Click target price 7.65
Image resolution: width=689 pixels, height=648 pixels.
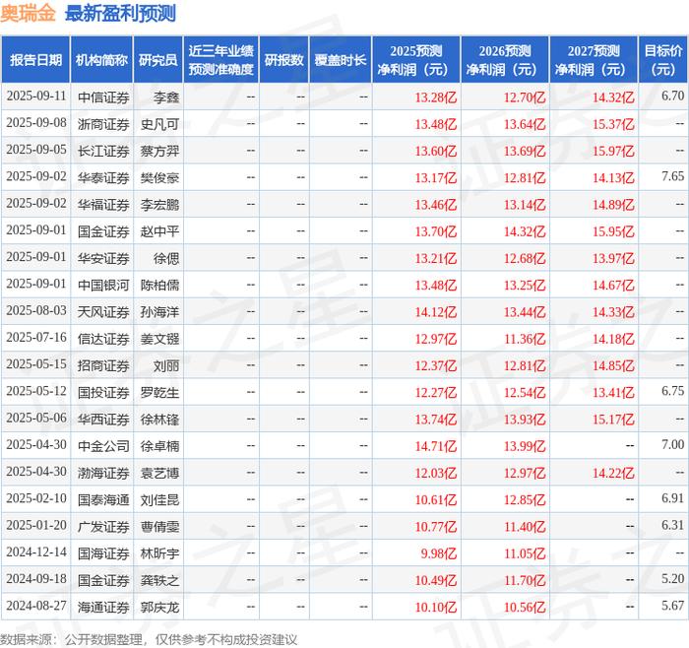pos(672,176)
